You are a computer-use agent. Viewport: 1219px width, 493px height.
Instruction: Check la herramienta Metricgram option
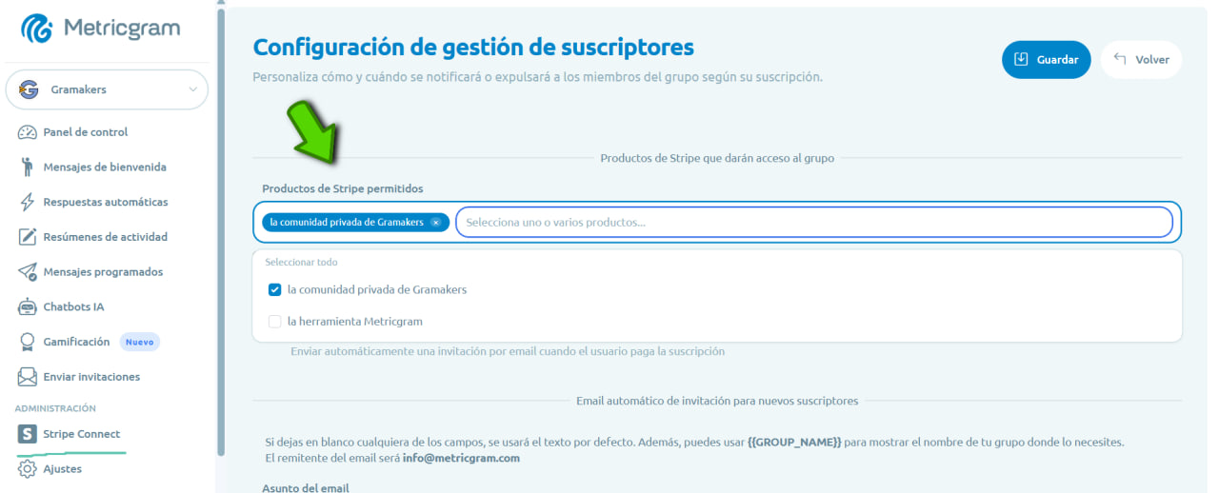pos(275,322)
